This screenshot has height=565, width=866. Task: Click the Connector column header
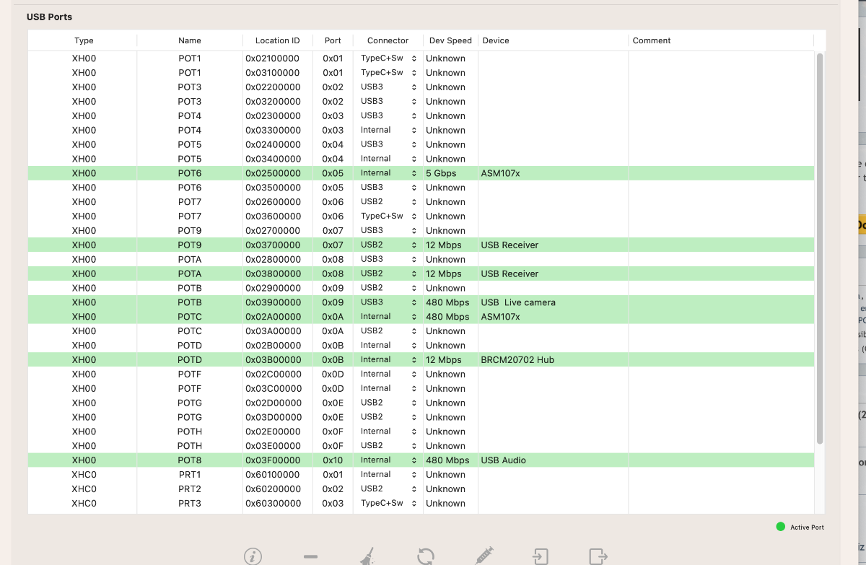(x=388, y=40)
